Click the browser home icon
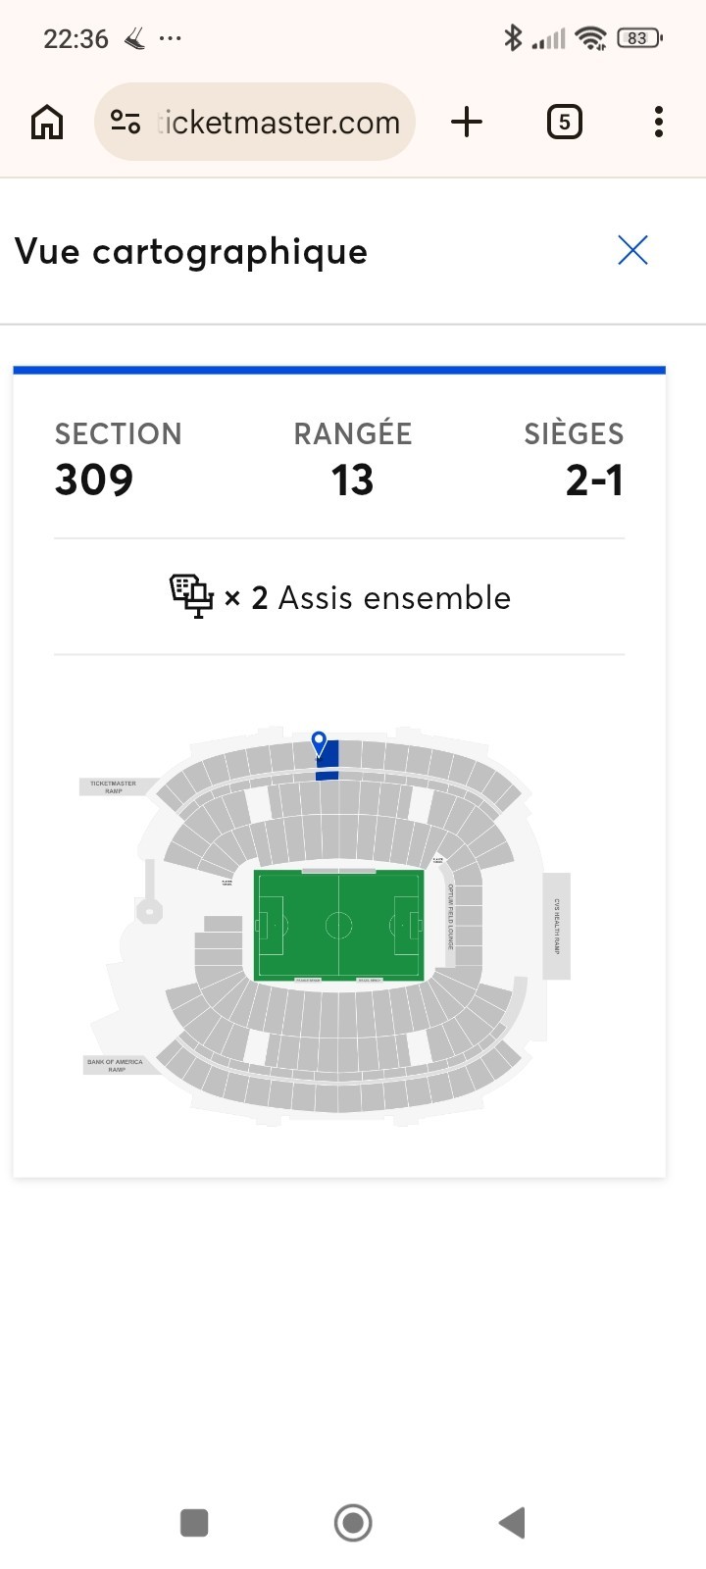706x1569 pixels. [45, 121]
